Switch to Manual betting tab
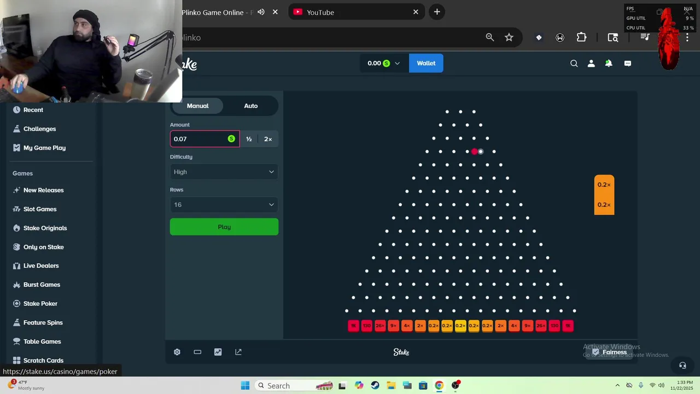Viewport: 700px width, 394px height. pyautogui.click(x=197, y=106)
